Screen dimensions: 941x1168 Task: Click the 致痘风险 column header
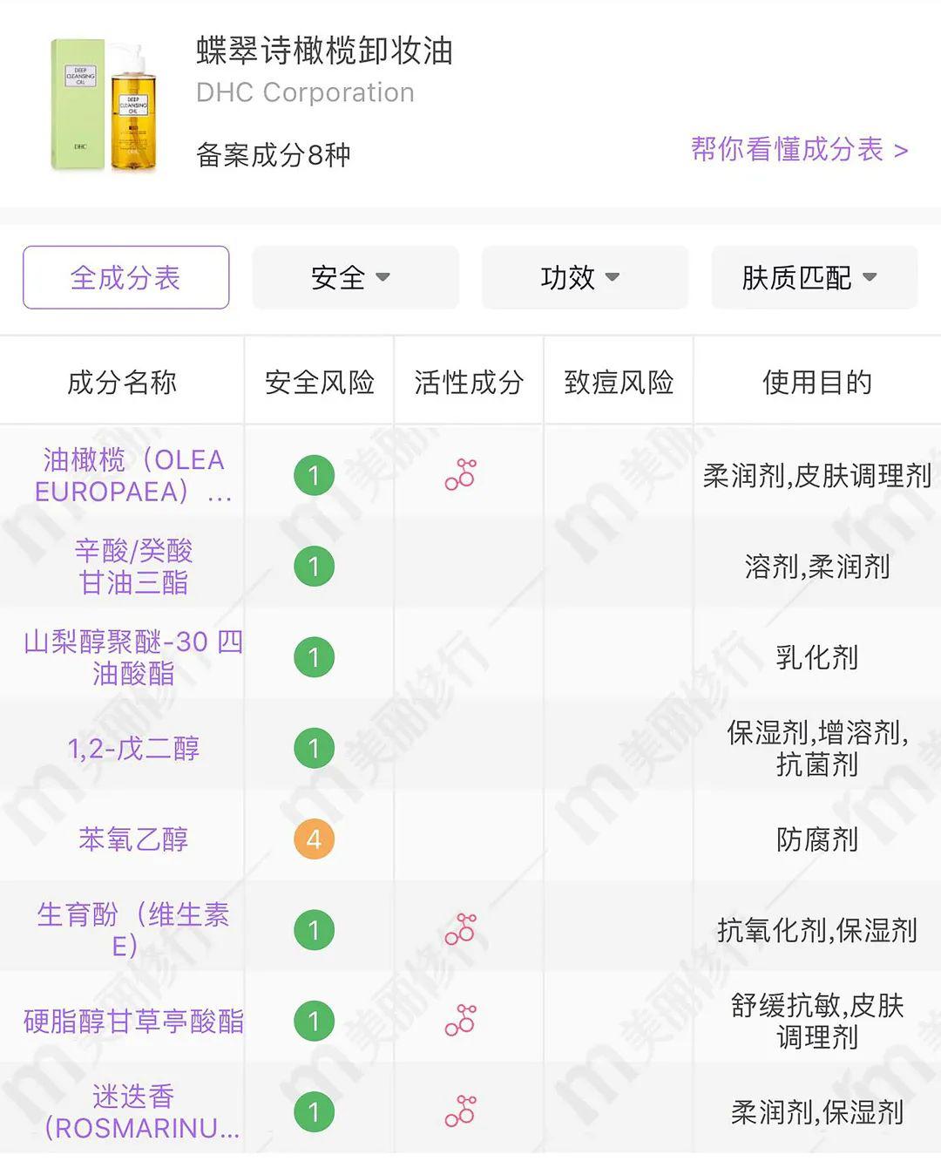click(x=619, y=382)
